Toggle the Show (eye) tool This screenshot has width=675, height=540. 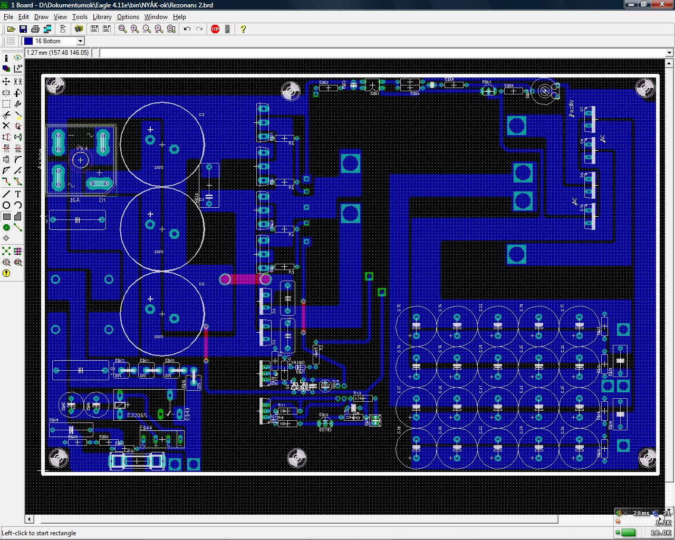tap(18, 58)
